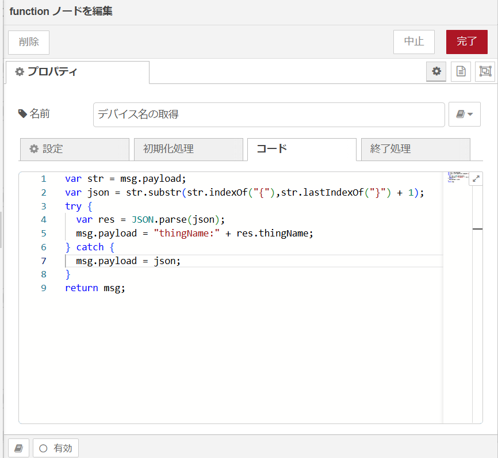Viewport: 498px width, 458px height.
Task: Expand the code editor to full size
Action: pyautogui.click(x=476, y=179)
